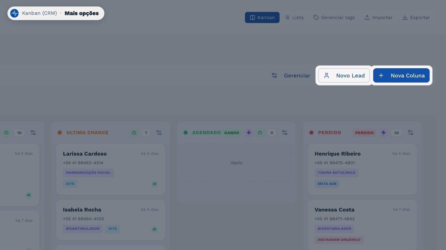Open column settings for ULTIMA CHANCE
446x250 pixels.
coord(159,133)
